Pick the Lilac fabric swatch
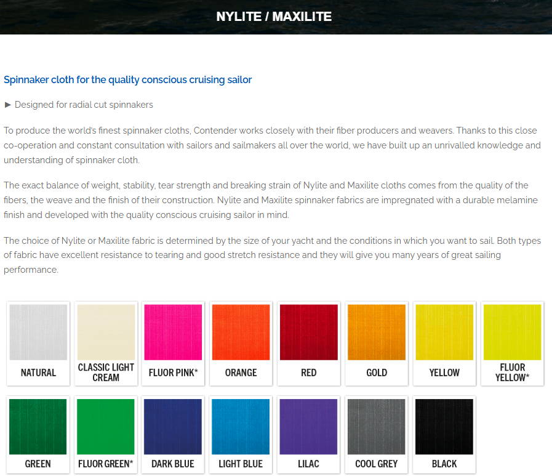The height and width of the screenshot is (476, 552). 308,427
